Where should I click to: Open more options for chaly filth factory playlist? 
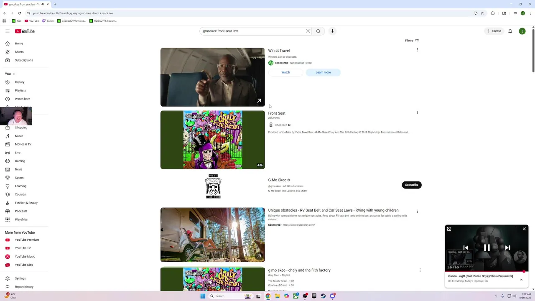point(420,270)
